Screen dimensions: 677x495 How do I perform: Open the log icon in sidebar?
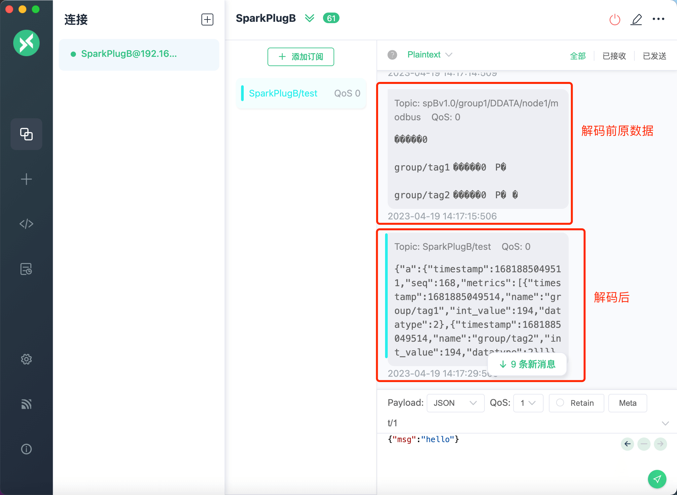[x=26, y=269]
